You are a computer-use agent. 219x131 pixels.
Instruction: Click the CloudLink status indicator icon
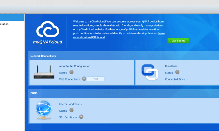(x=177, y=72)
